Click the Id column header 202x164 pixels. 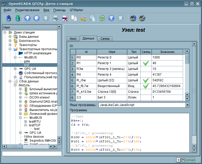coord(86,52)
